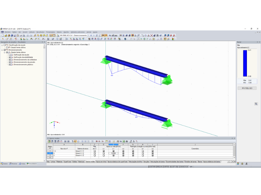Image resolution: width=261 pixels, height=195 pixels.
Task: Uncheck Dimensionamento da soldadura checkbox
Action: click(x=10, y=60)
